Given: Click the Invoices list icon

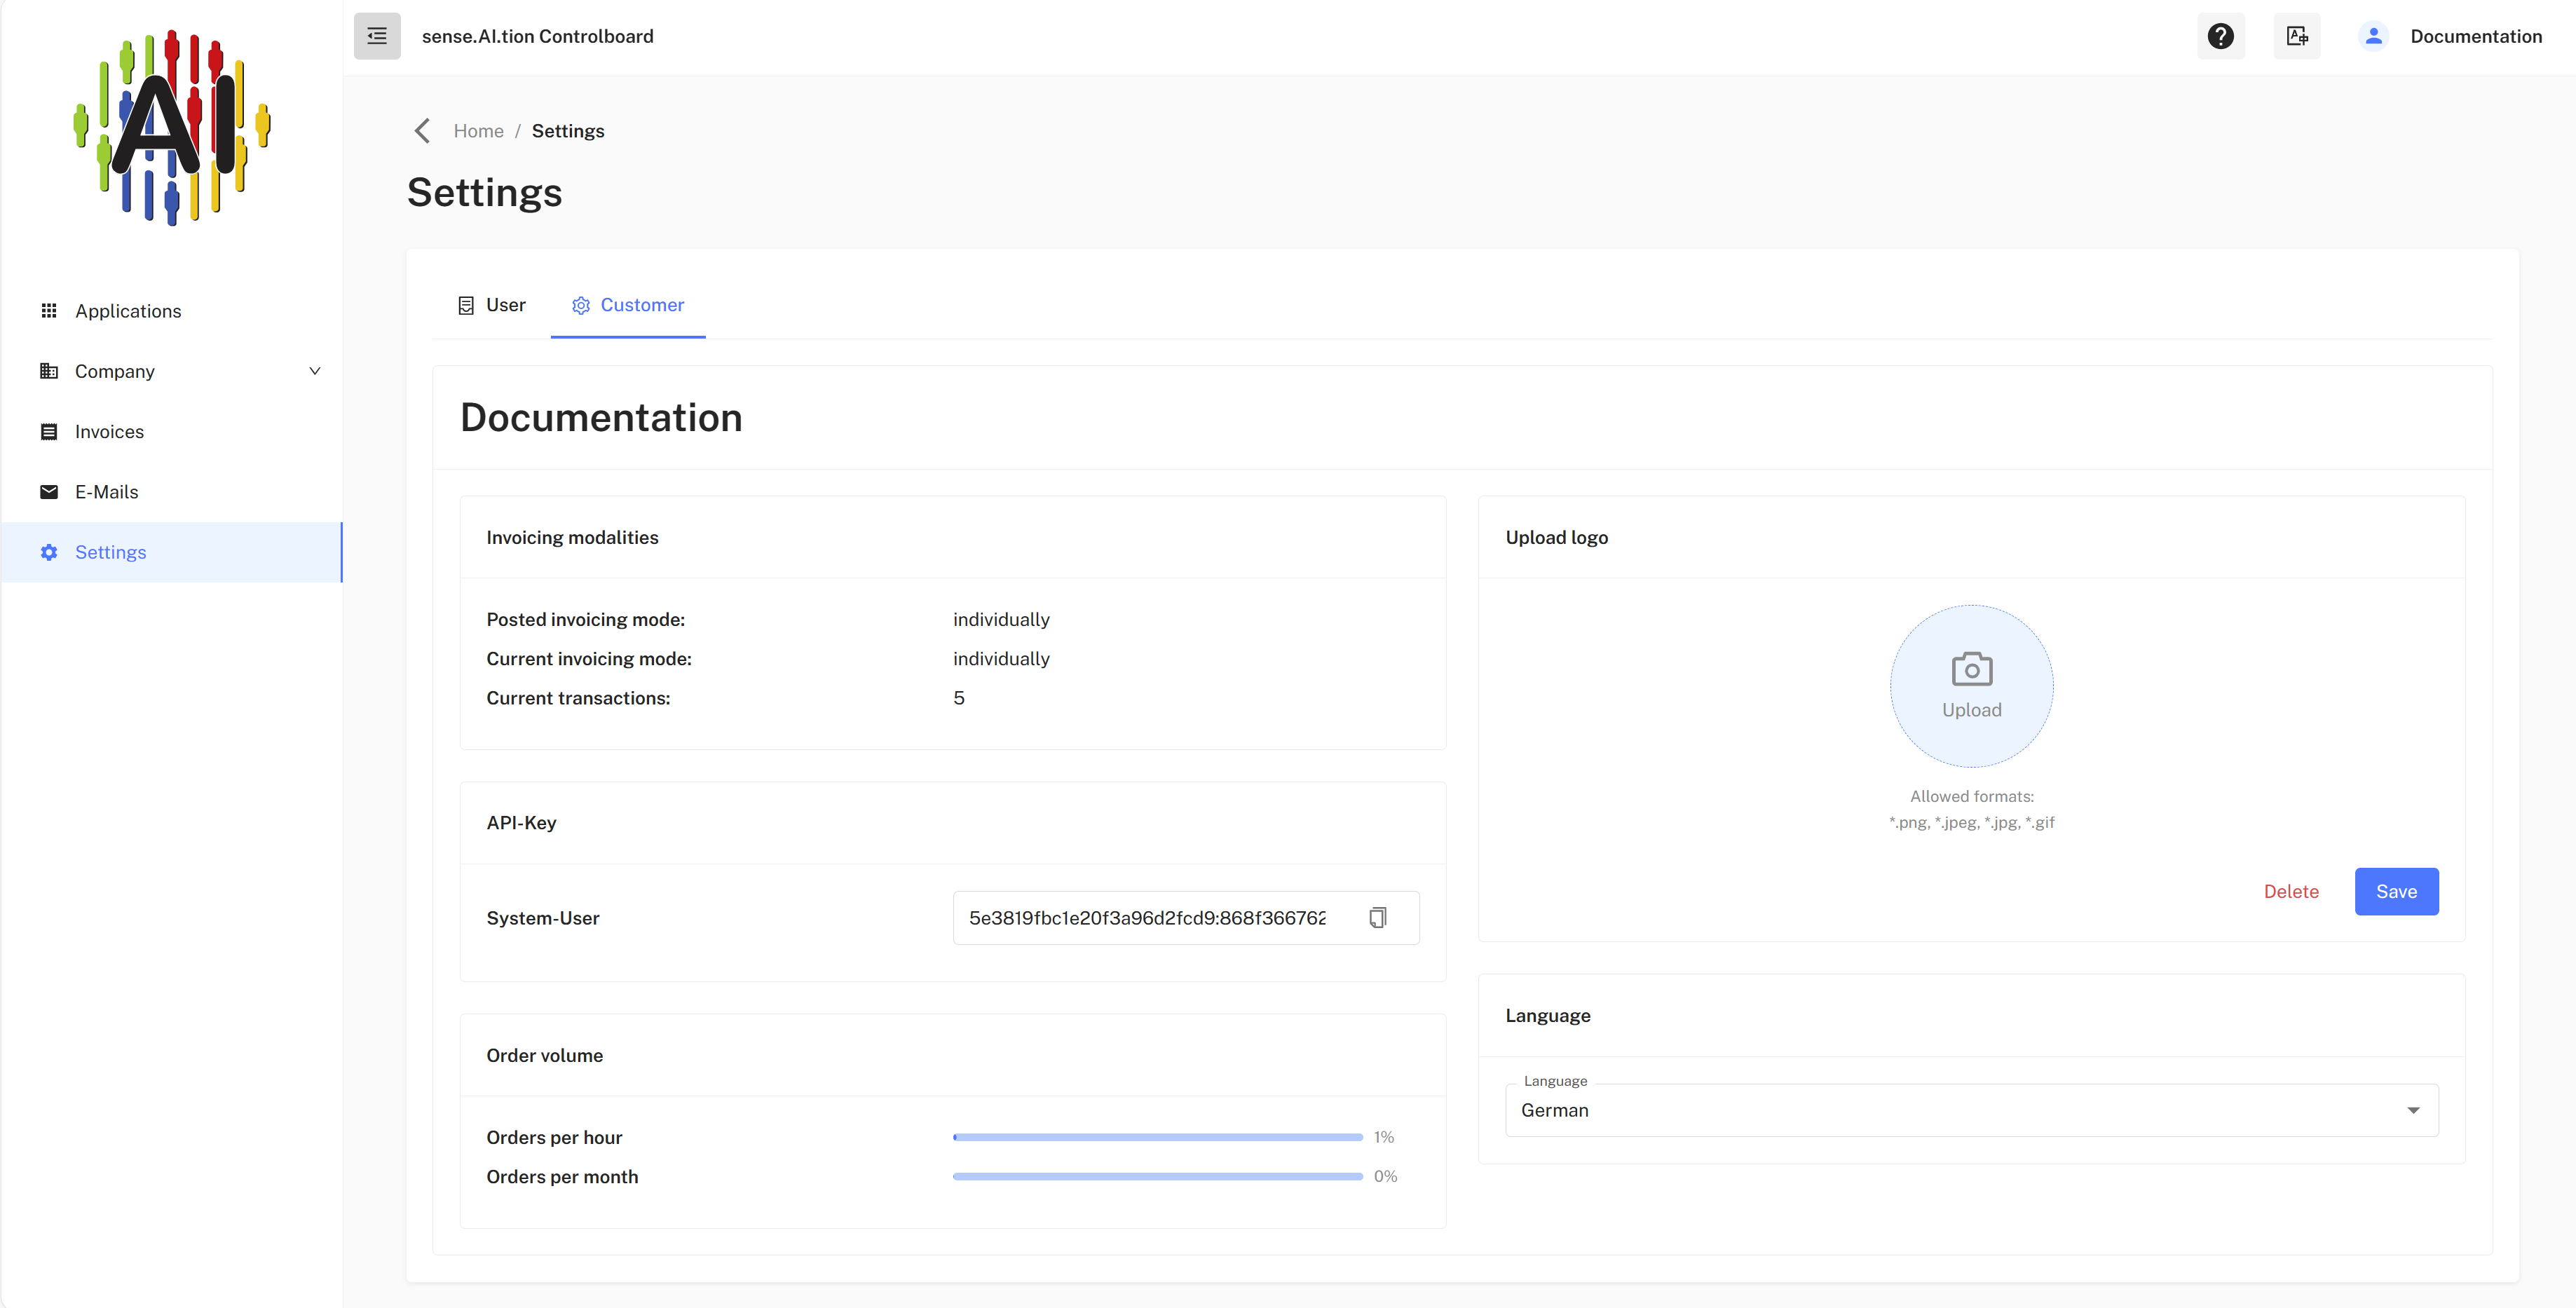Looking at the screenshot, I should pyautogui.click(x=49, y=432).
